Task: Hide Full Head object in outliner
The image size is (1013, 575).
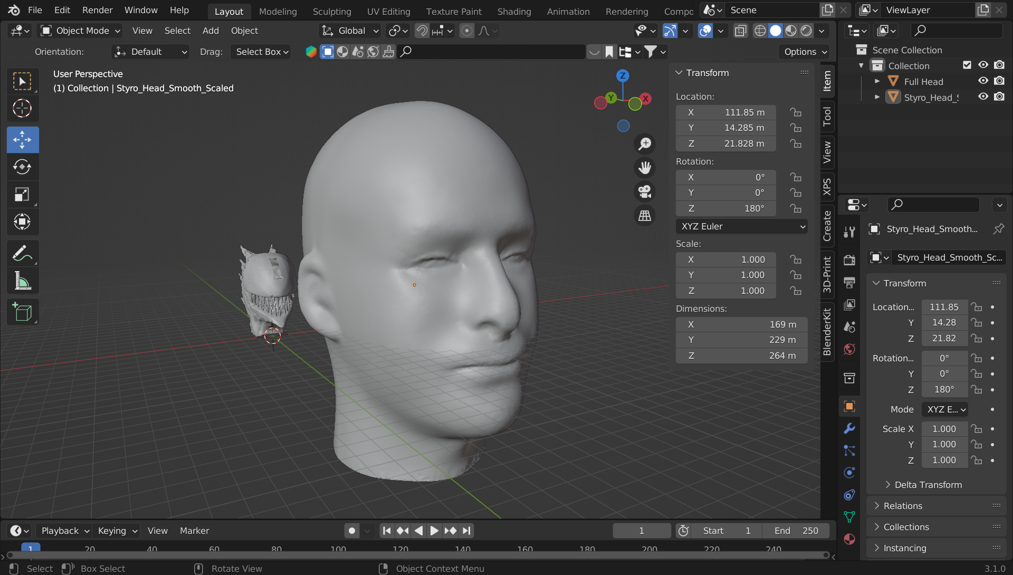Action: click(x=983, y=81)
